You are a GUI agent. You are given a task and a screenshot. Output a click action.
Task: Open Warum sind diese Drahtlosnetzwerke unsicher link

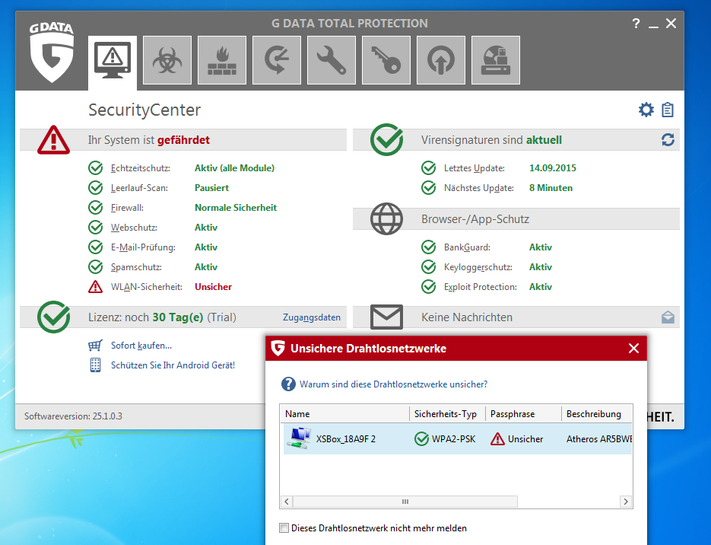pyautogui.click(x=394, y=384)
